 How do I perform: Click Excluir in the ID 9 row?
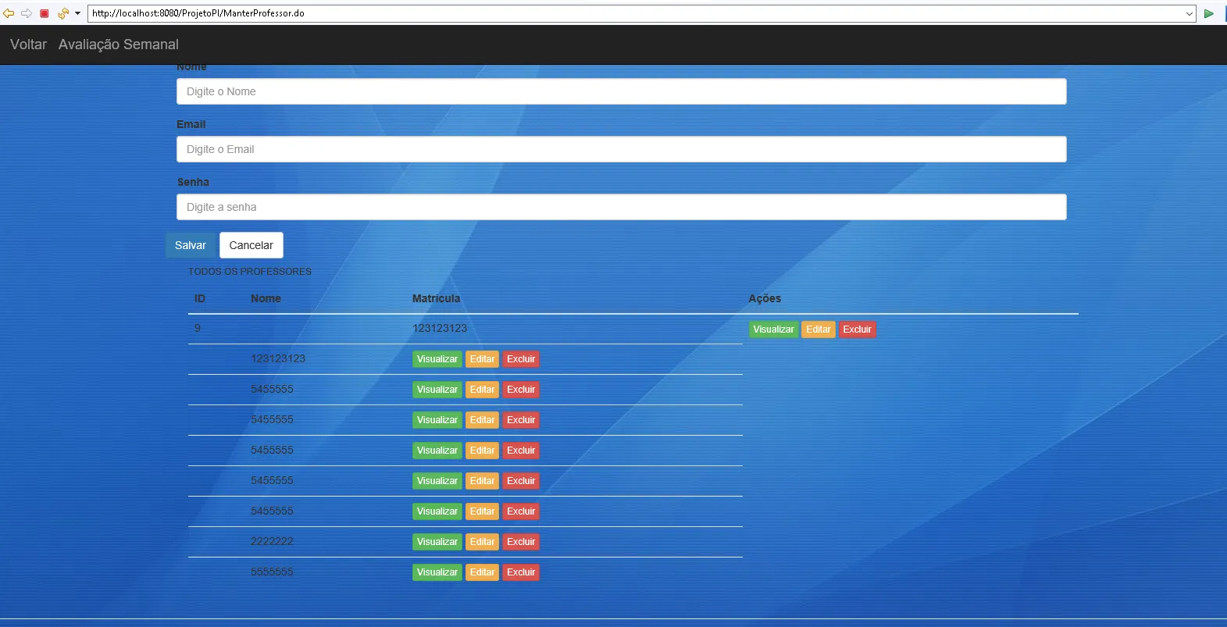tap(857, 330)
